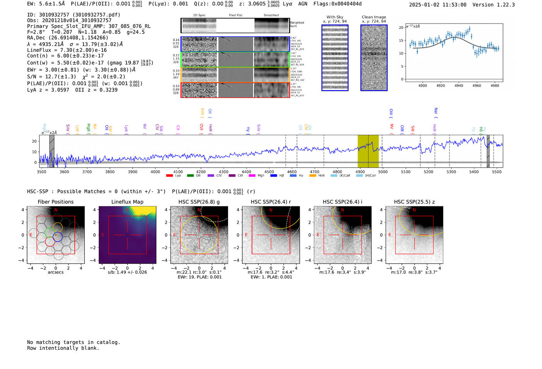
Task: Open the HSC SSP(25.5) z cutout
Action: pyautogui.click(x=414, y=235)
